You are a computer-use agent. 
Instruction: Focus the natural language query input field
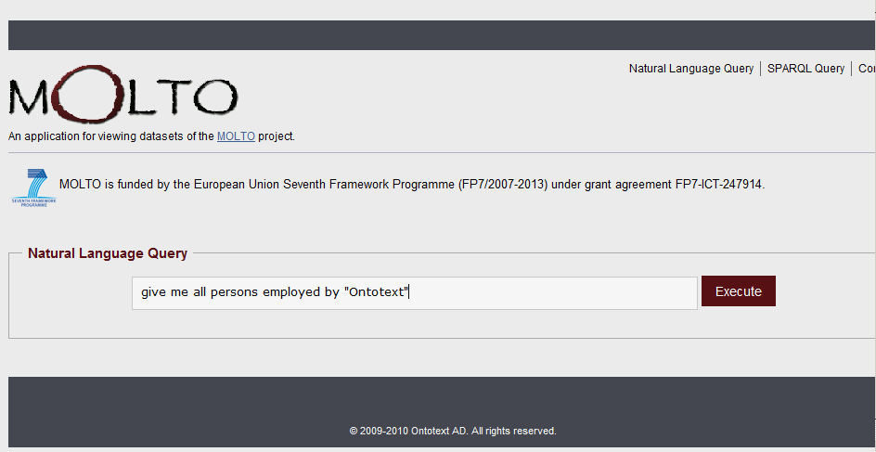point(415,292)
